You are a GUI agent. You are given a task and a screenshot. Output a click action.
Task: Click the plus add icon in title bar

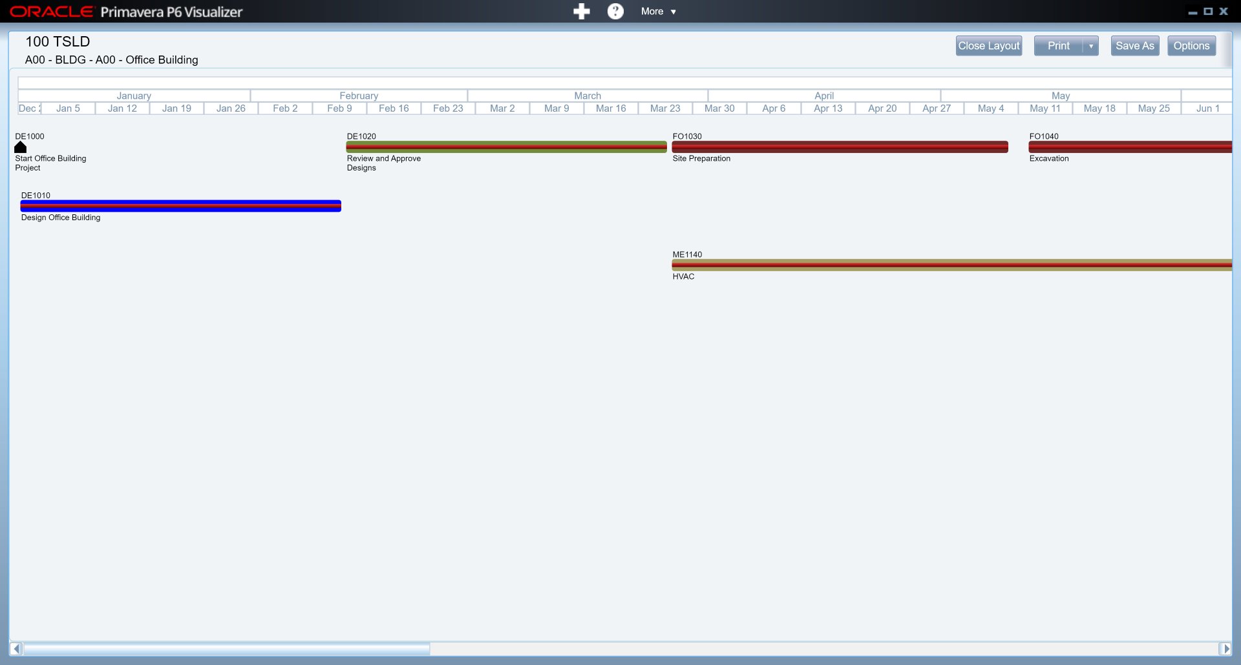581,12
